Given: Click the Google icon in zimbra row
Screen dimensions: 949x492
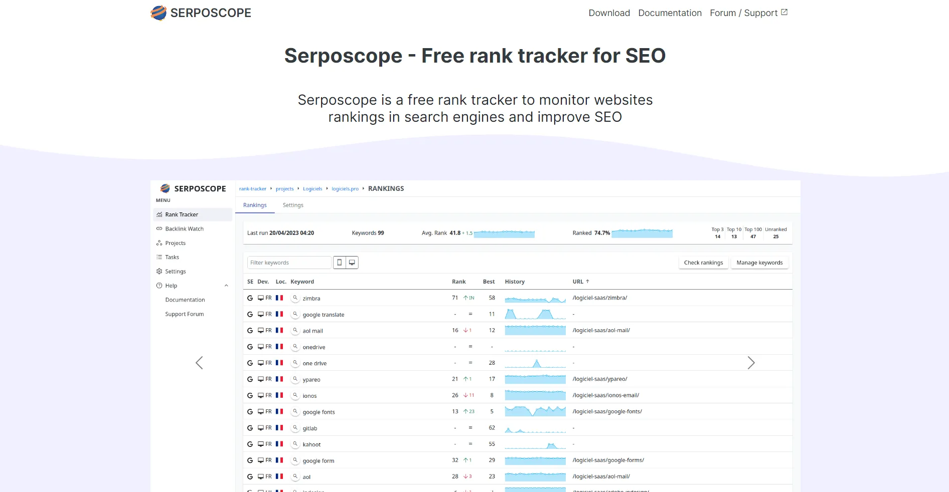Looking at the screenshot, I should 250,298.
